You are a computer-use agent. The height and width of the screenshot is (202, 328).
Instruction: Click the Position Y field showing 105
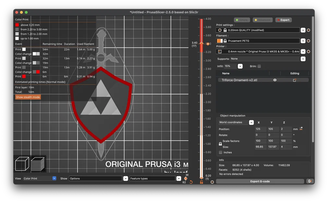pos(273,129)
